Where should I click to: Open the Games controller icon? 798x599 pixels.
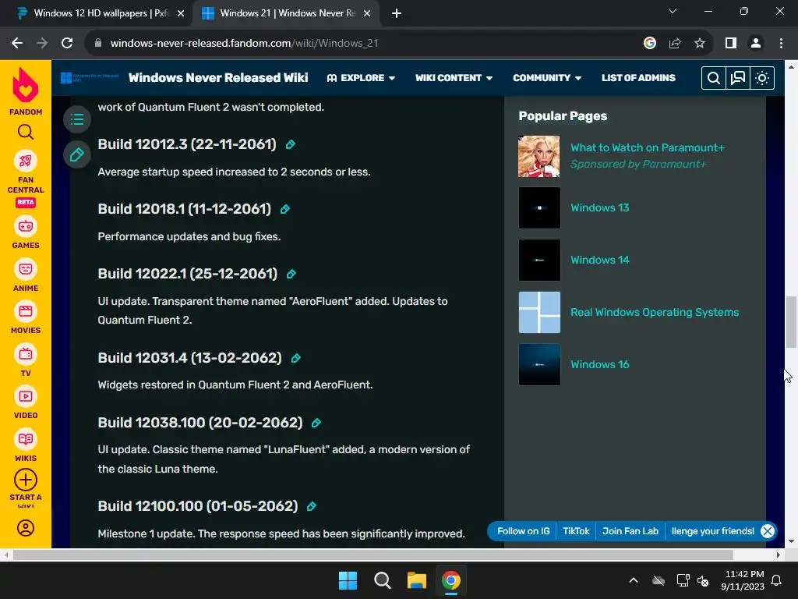coord(26,227)
